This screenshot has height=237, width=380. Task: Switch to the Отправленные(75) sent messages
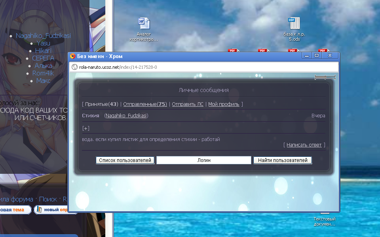pos(145,104)
